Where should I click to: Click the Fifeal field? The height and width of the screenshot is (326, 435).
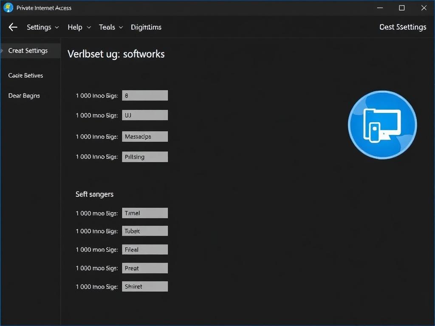tap(145, 250)
